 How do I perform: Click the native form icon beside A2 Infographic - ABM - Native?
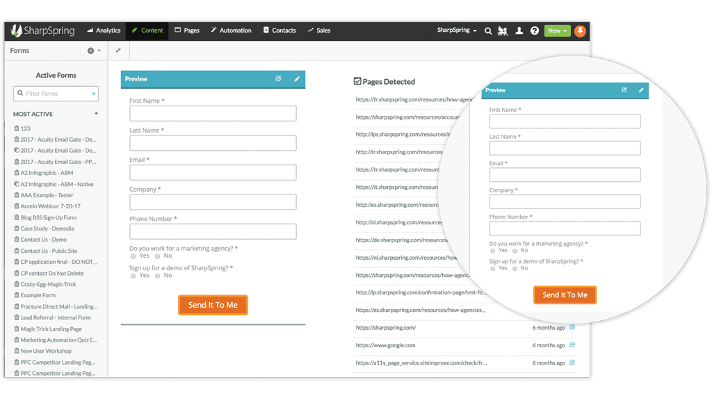pyautogui.click(x=17, y=184)
